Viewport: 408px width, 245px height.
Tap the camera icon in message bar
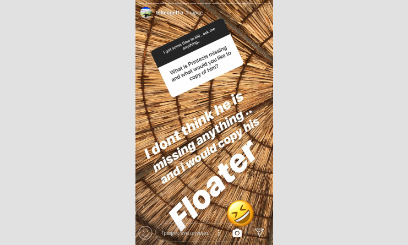237,233
